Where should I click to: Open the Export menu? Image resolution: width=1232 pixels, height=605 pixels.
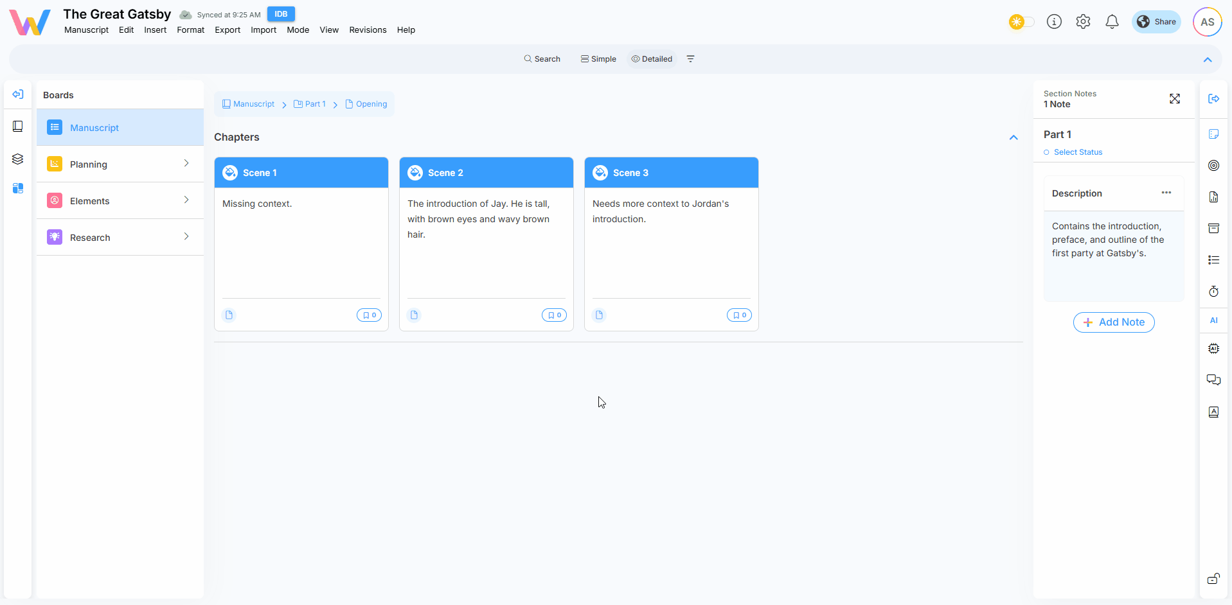(x=228, y=30)
